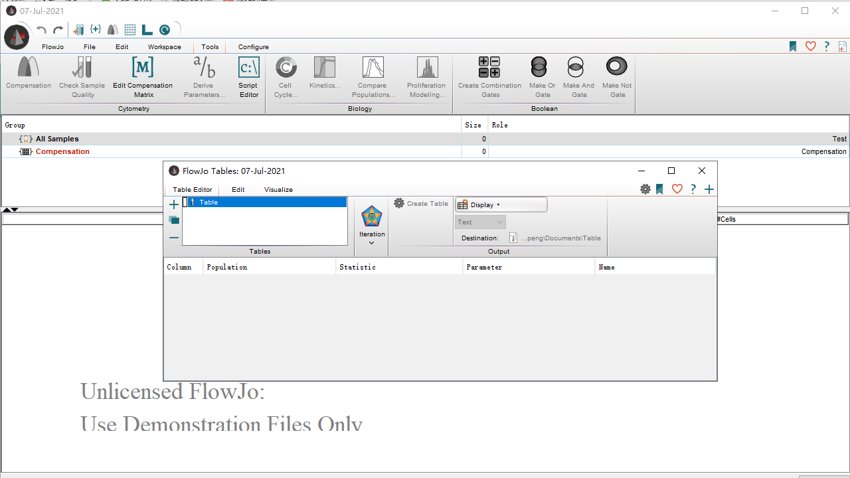Click the Create Table button

coord(421,203)
